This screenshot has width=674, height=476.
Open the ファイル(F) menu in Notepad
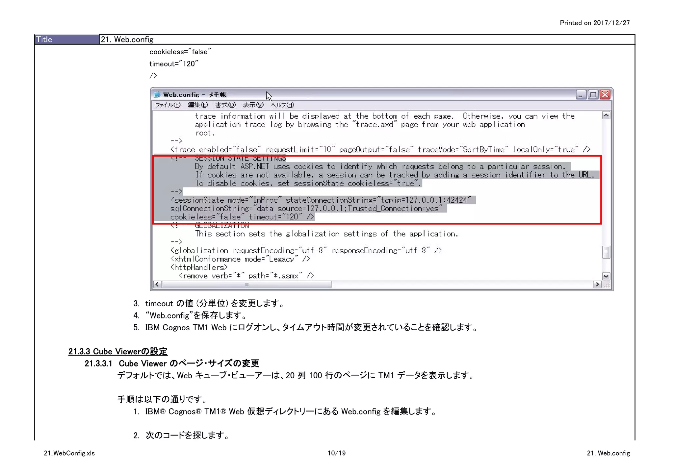coord(168,105)
